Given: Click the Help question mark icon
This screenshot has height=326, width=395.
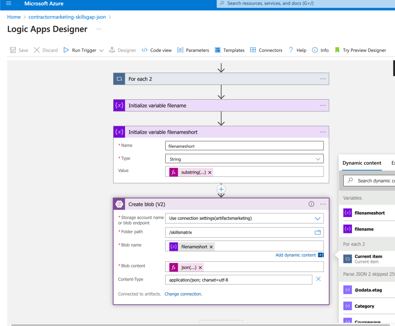Looking at the screenshot, I should [291, 50].
